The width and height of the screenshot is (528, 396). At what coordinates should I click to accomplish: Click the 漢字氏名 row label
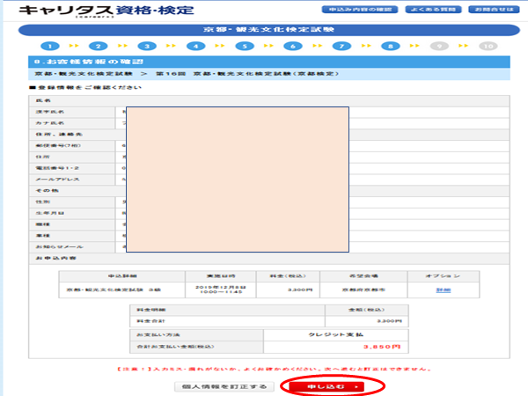(x=50, y=112)
